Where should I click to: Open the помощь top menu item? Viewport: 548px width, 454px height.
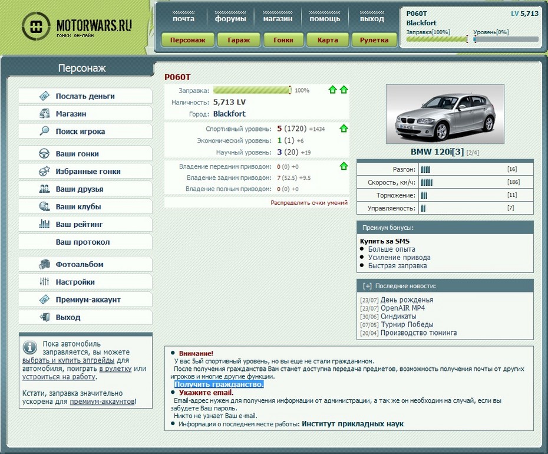tap(325, 18)
